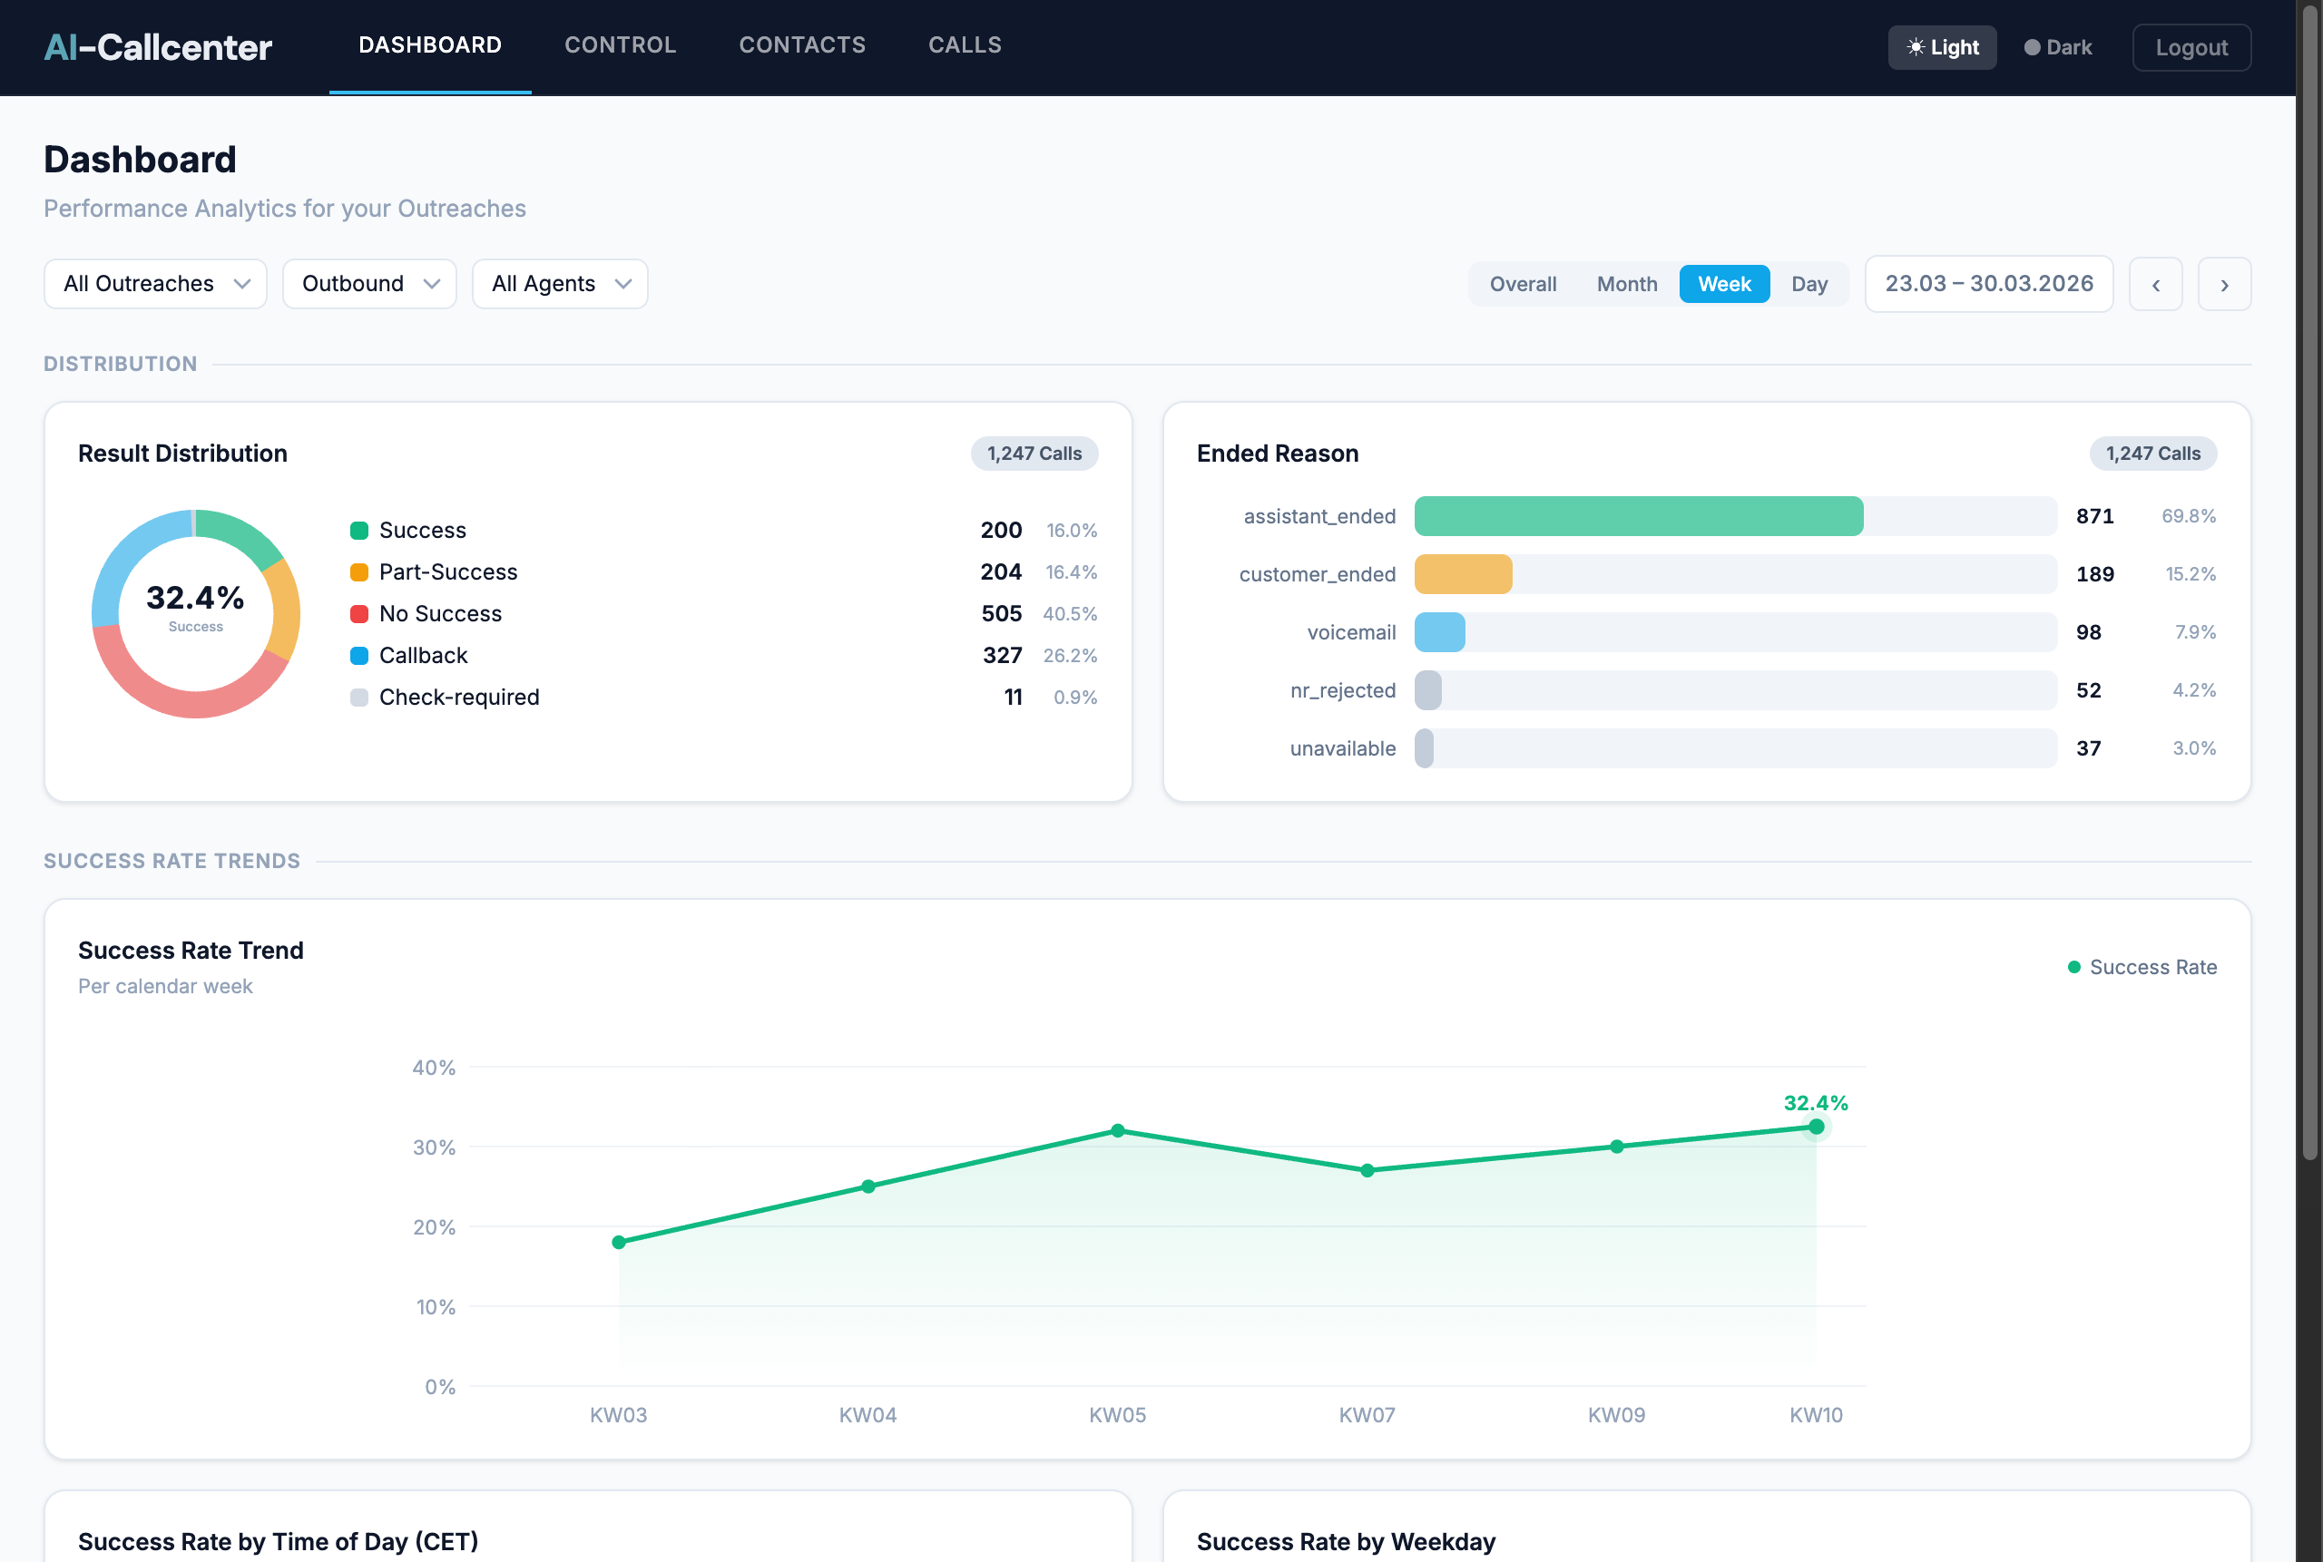The height and width of the screenshot is (1562, 2323).
Task: Open the previous week with the left chevron
Action: 2155,284
